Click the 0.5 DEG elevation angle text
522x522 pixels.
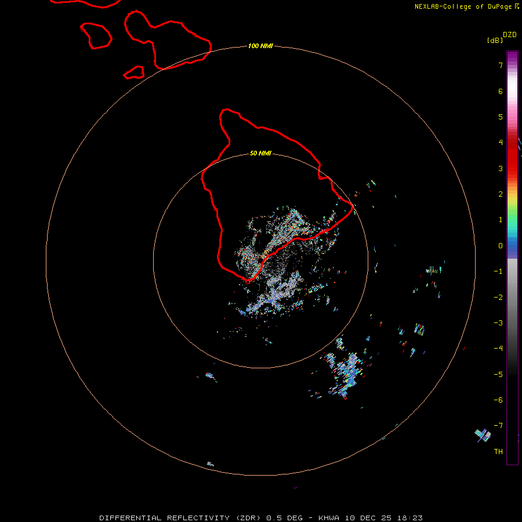[x=285, y=518]
